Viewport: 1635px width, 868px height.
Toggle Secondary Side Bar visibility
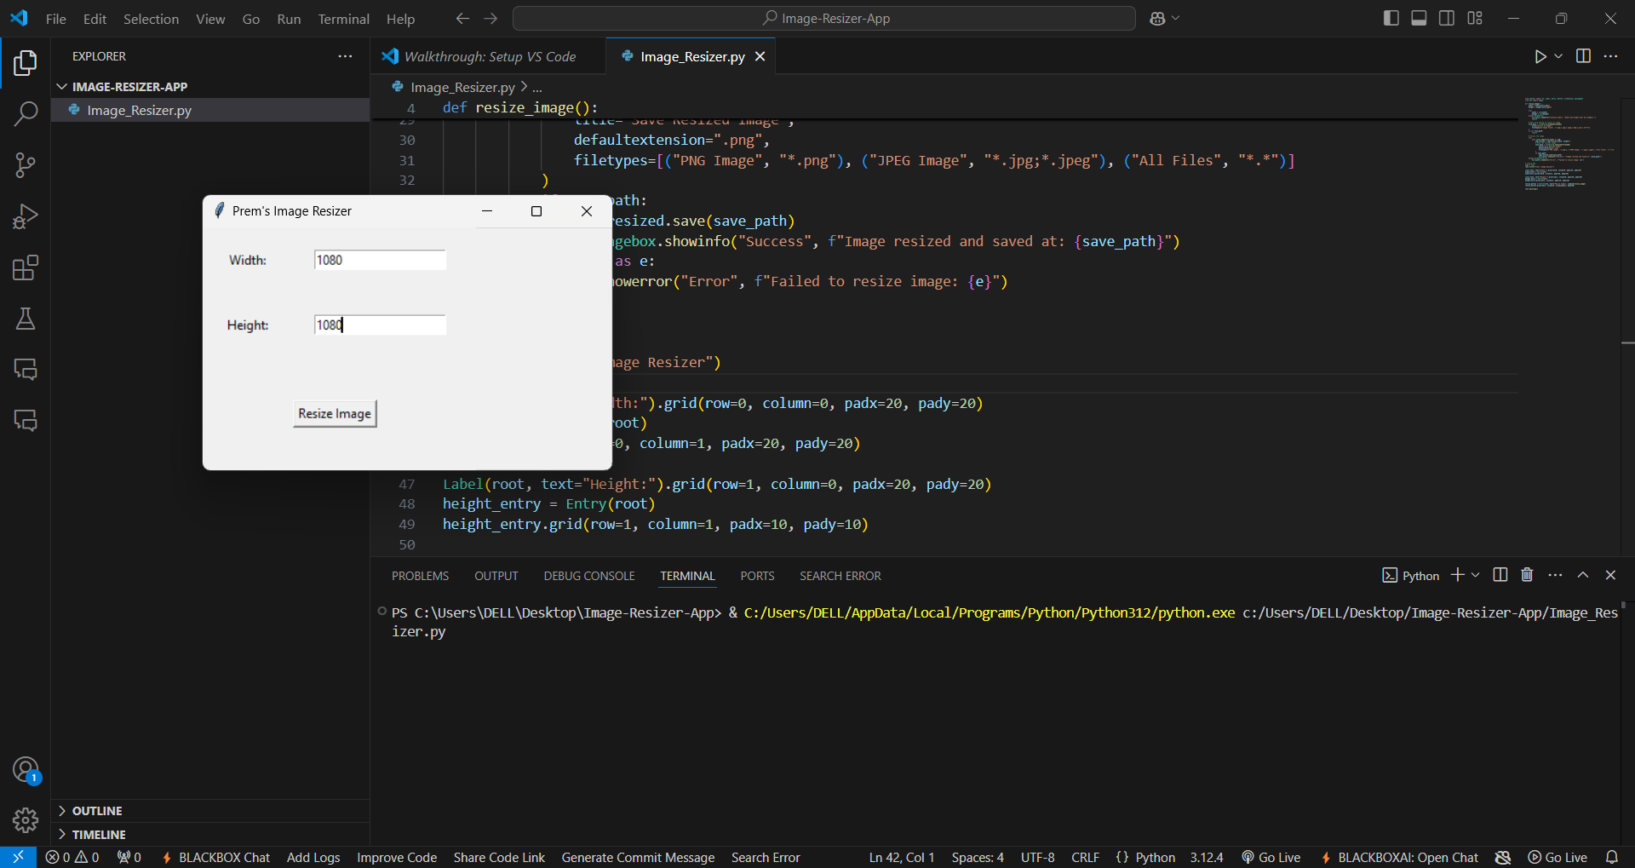pyautogui.click(x=1447, y=18)
